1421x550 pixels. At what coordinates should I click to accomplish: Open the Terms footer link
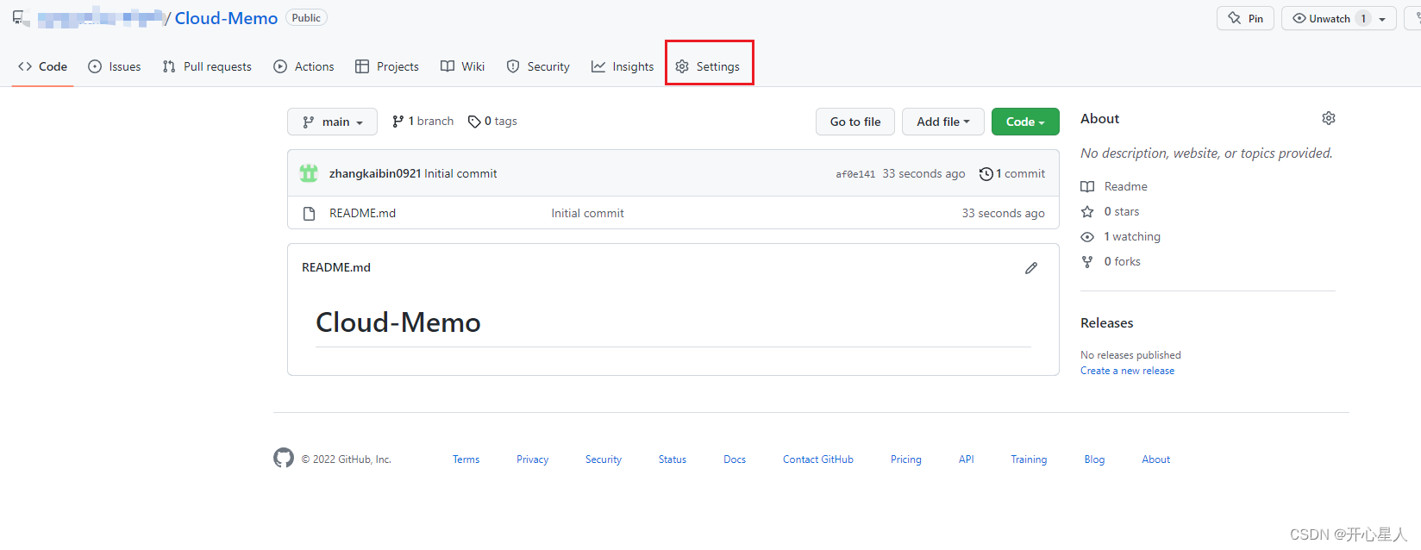(466, 459)
